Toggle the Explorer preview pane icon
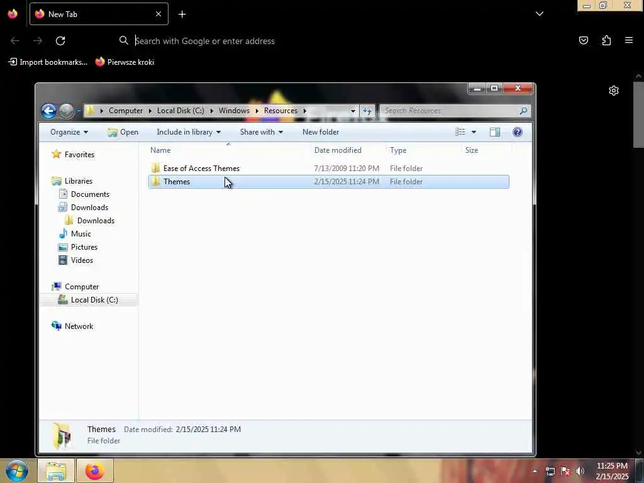This screenshot has height=483, width=644. [494, 132]
